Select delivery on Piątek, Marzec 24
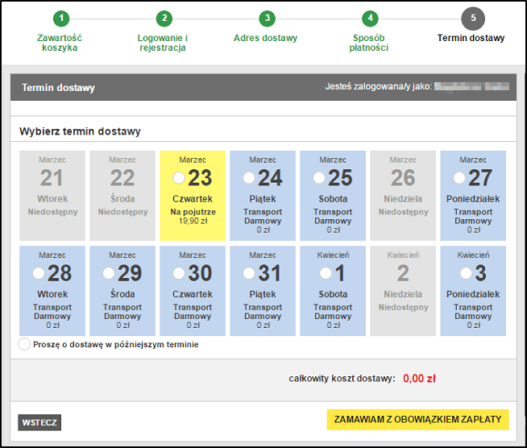The image size is (527, 448). click(249, 177)
